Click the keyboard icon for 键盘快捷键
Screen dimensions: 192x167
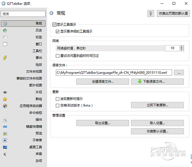pyautogui.click(x=5, y=127)
